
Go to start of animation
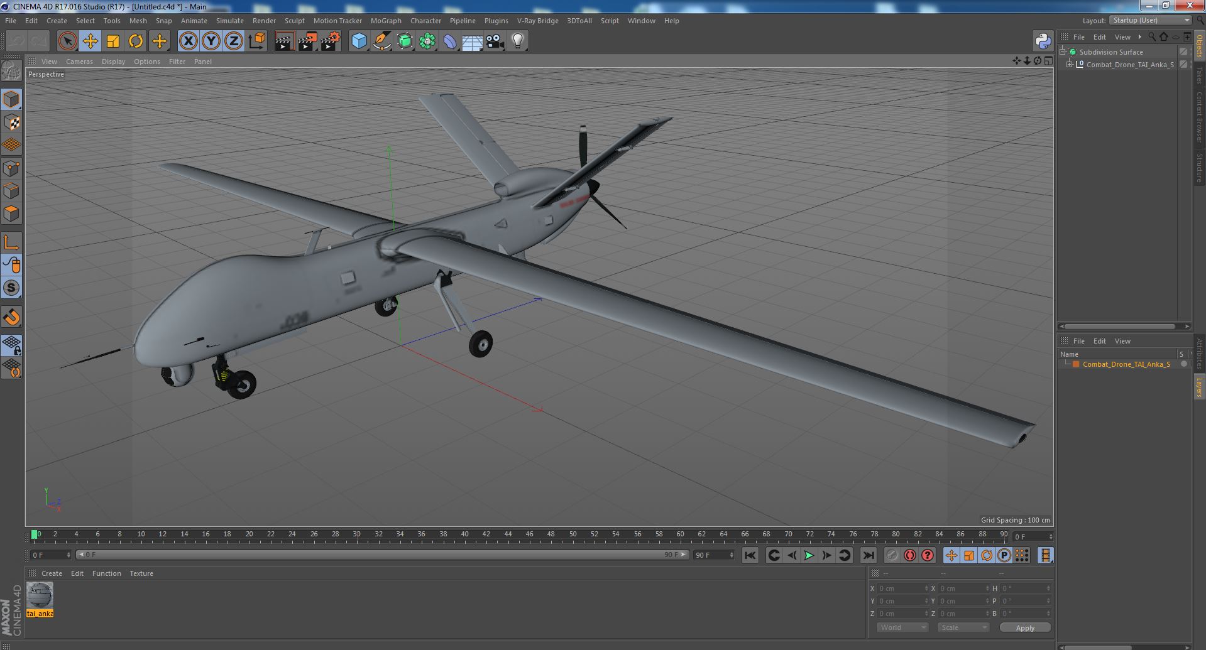[750, 555]
